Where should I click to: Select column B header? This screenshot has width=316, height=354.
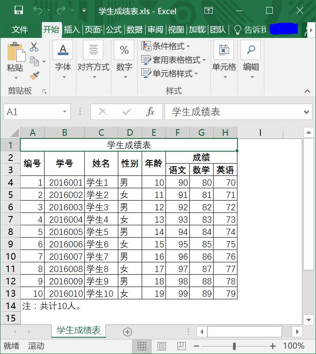(64, 133)
